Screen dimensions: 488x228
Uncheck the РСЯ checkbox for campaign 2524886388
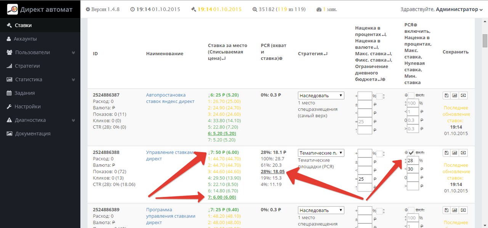coord(411,152)
